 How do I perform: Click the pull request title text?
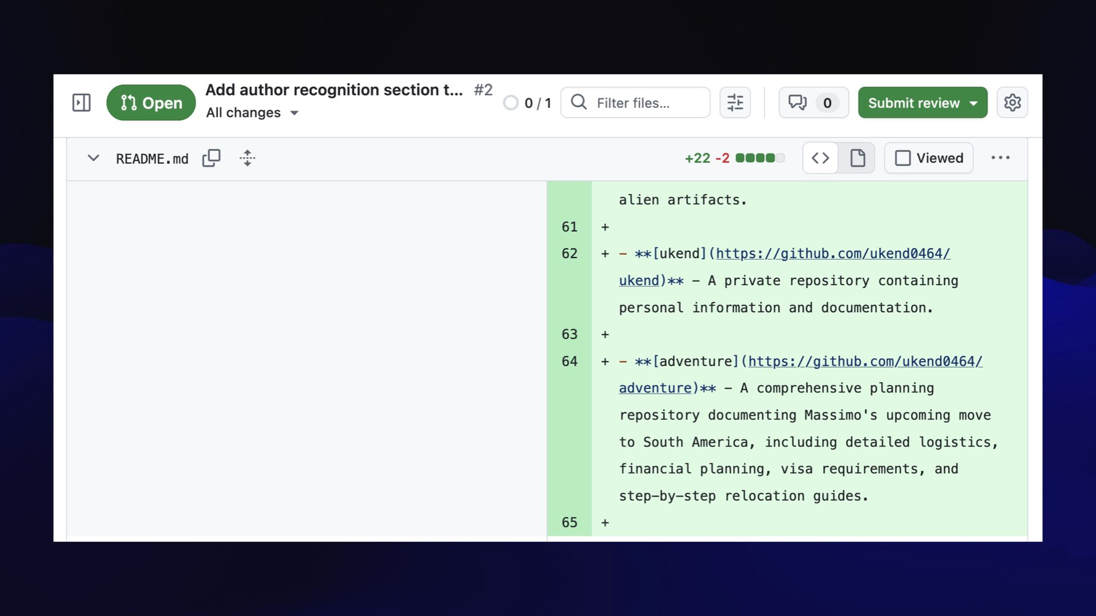[x=334, y=90]
